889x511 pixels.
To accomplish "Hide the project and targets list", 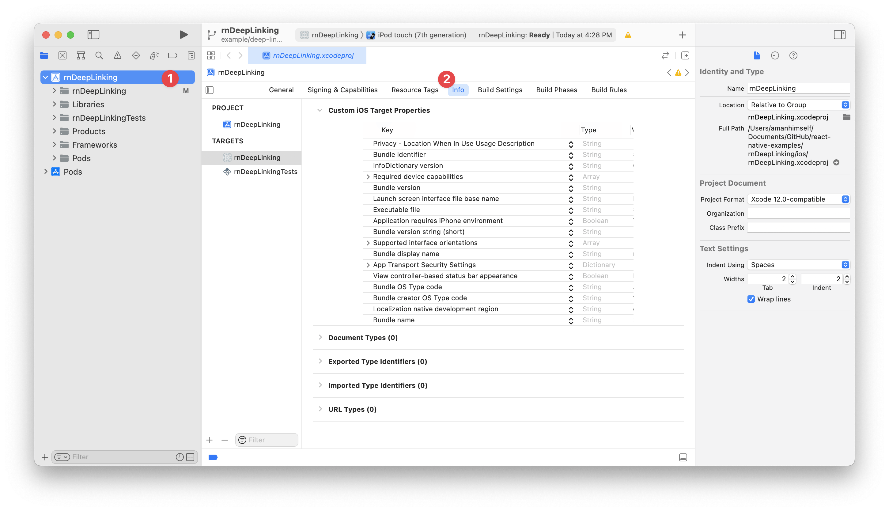I will 210,90.
